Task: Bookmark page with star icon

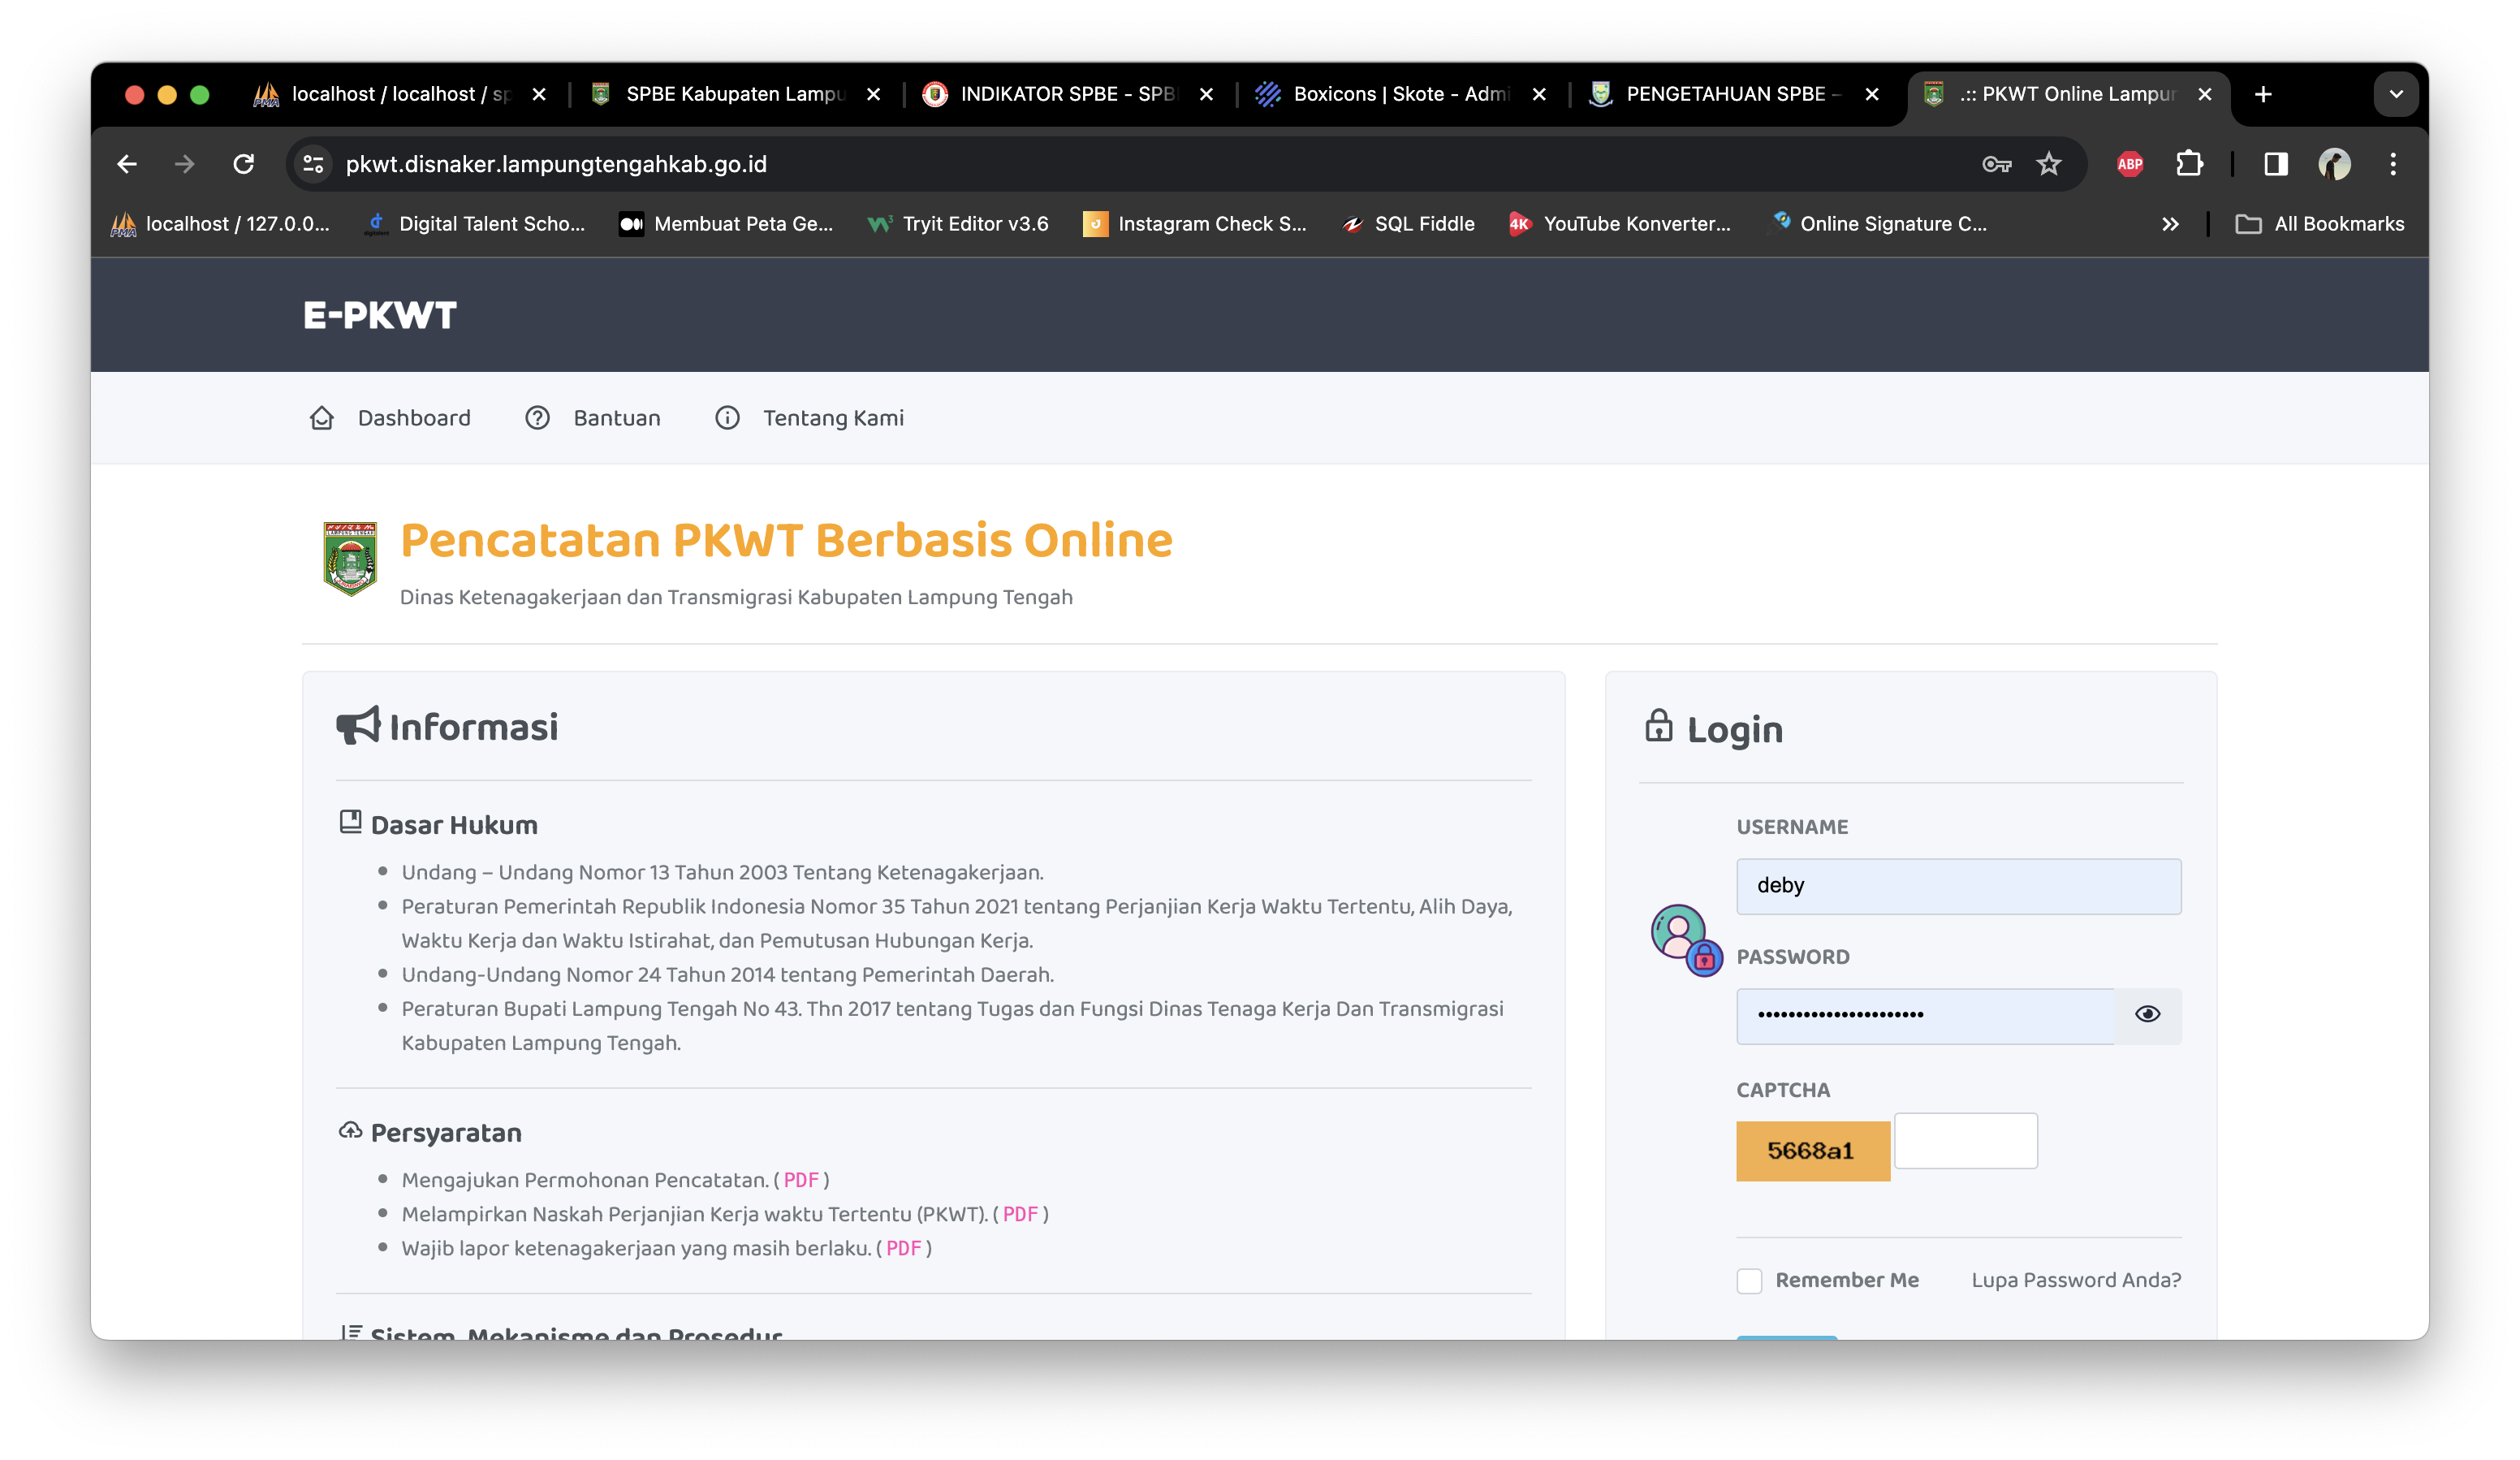Action: coord(2049,164)
